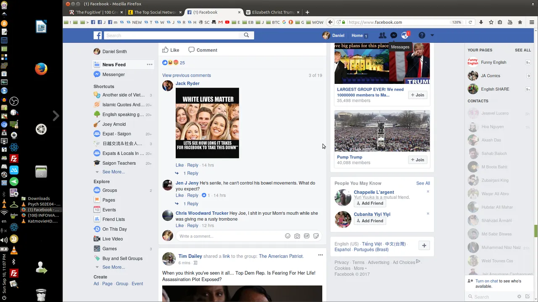Dismiss the Cubanita Yiyi Yiyi suggestion
The width and height of the screenshot is (538, 302).
point(428,213)
